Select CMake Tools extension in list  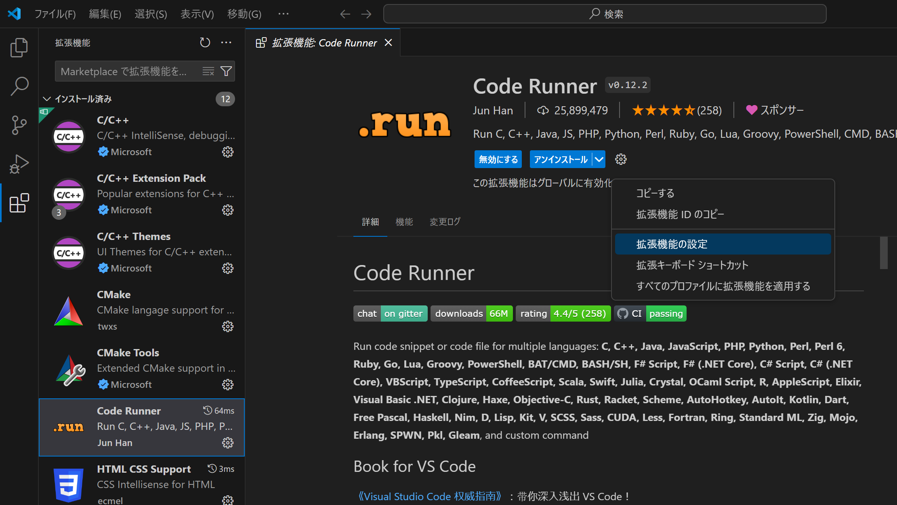coord(142,369)
